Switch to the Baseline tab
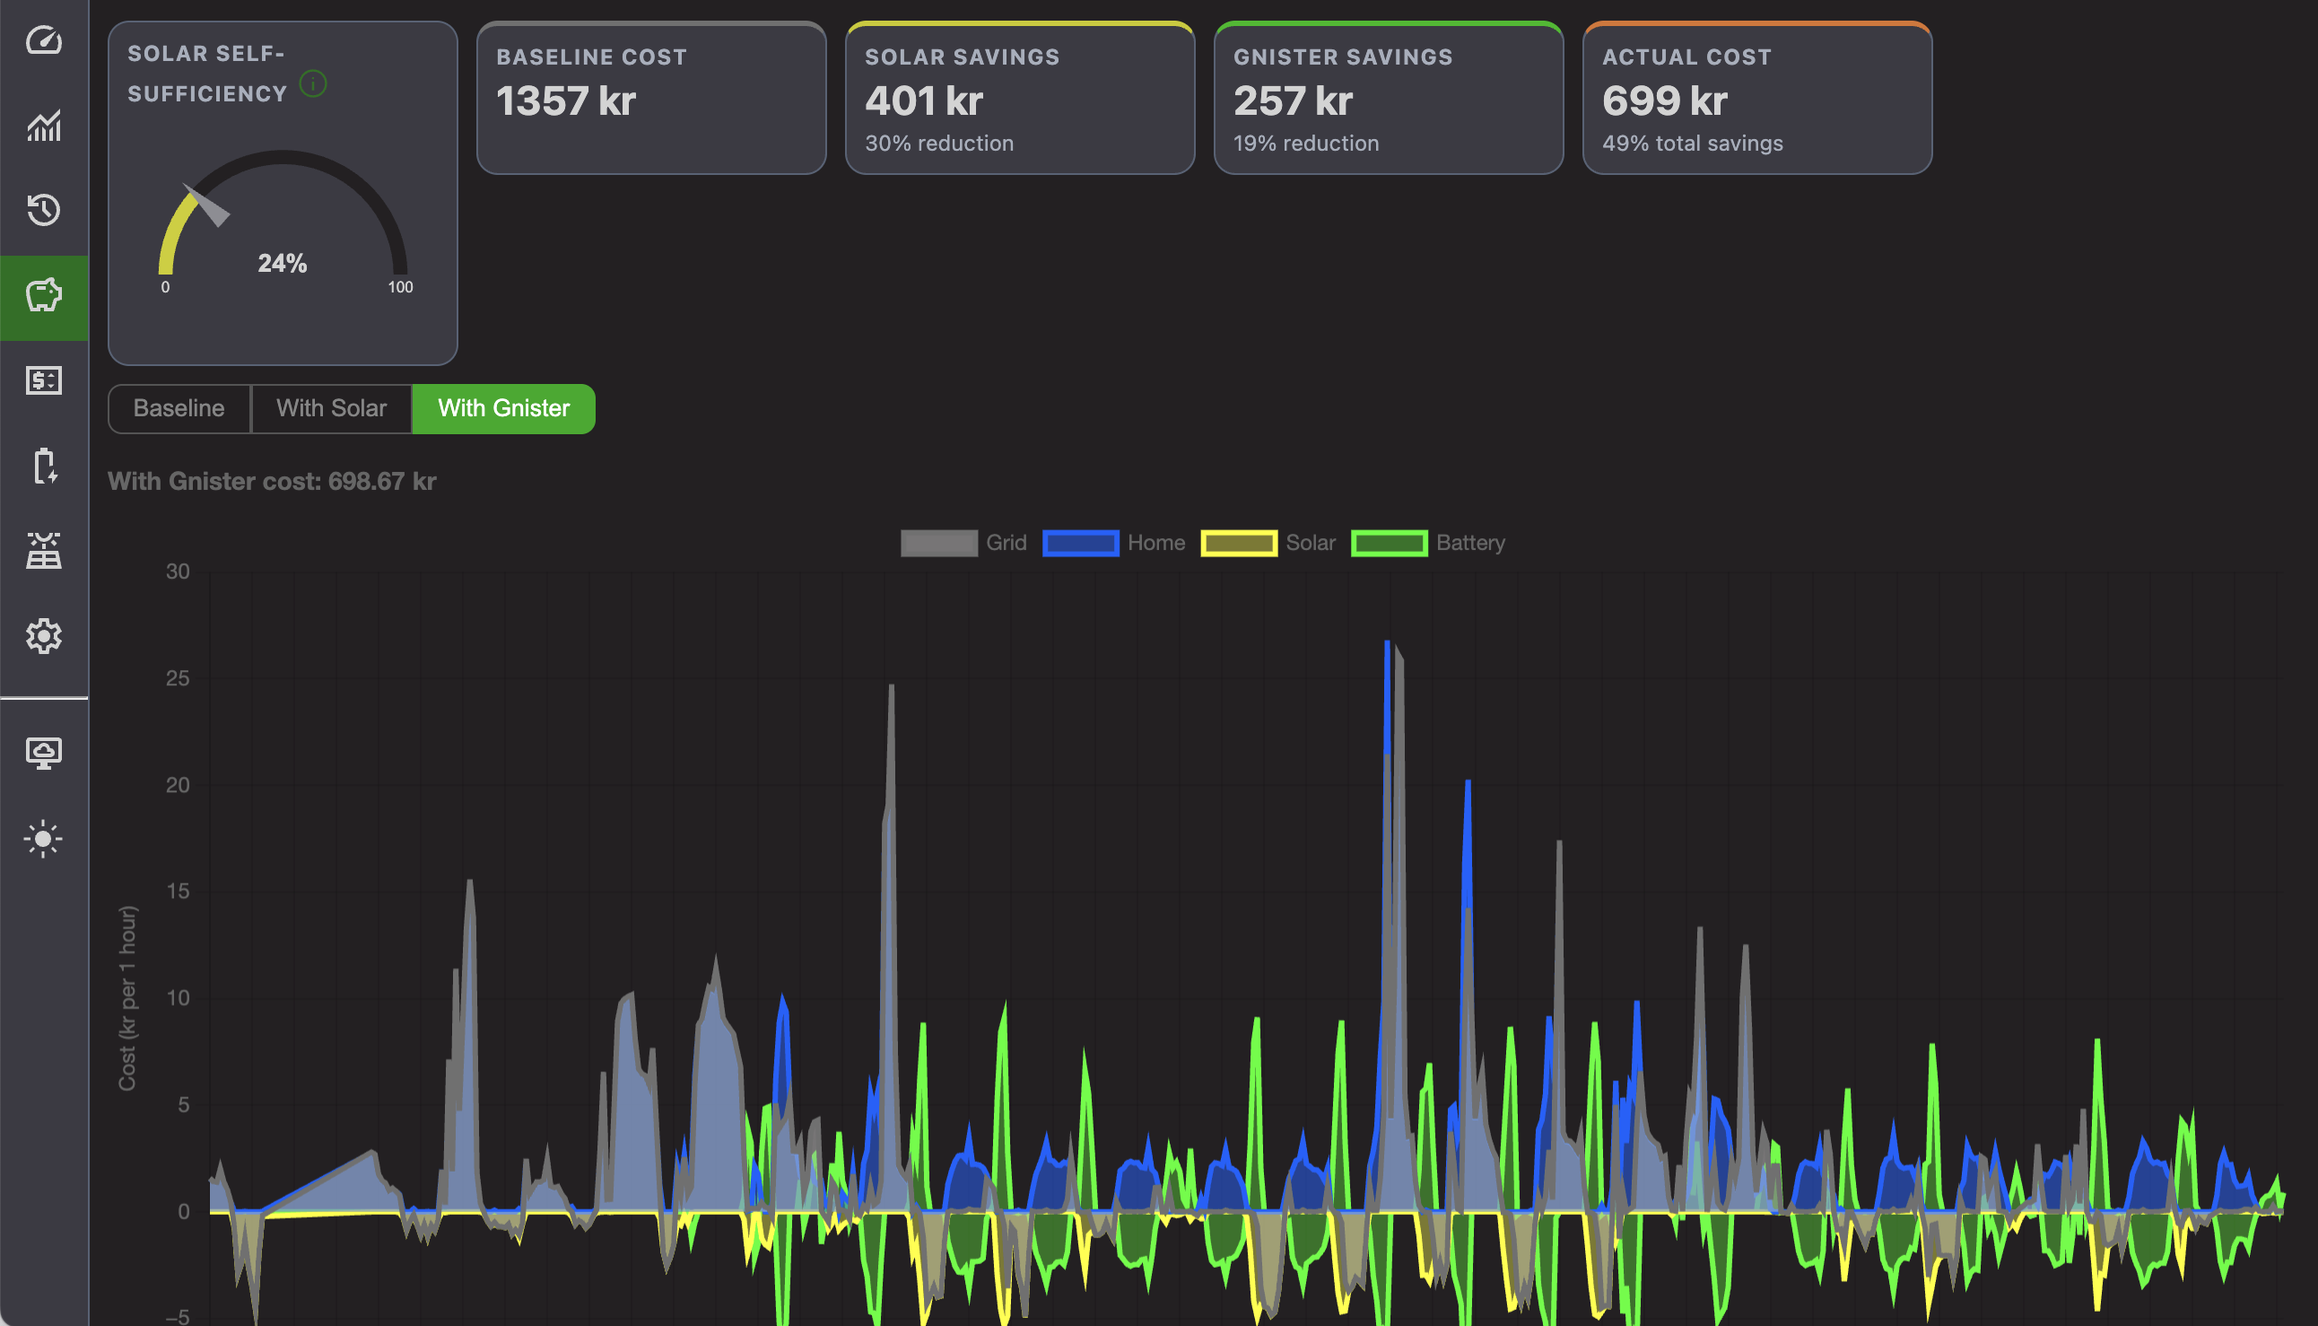2318x1326 pixels. (x=179, y=409)
